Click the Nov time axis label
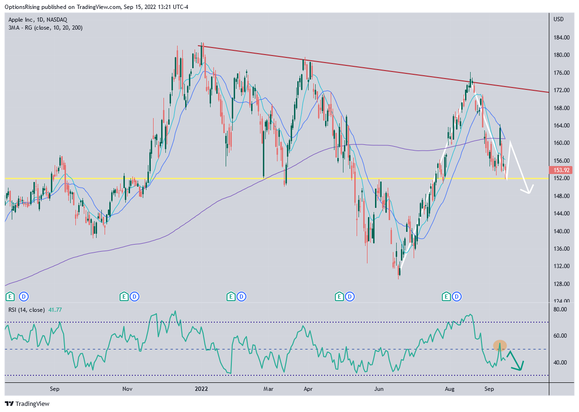The width and height of the screenshot is (579, 412). (x=127, y=389)
